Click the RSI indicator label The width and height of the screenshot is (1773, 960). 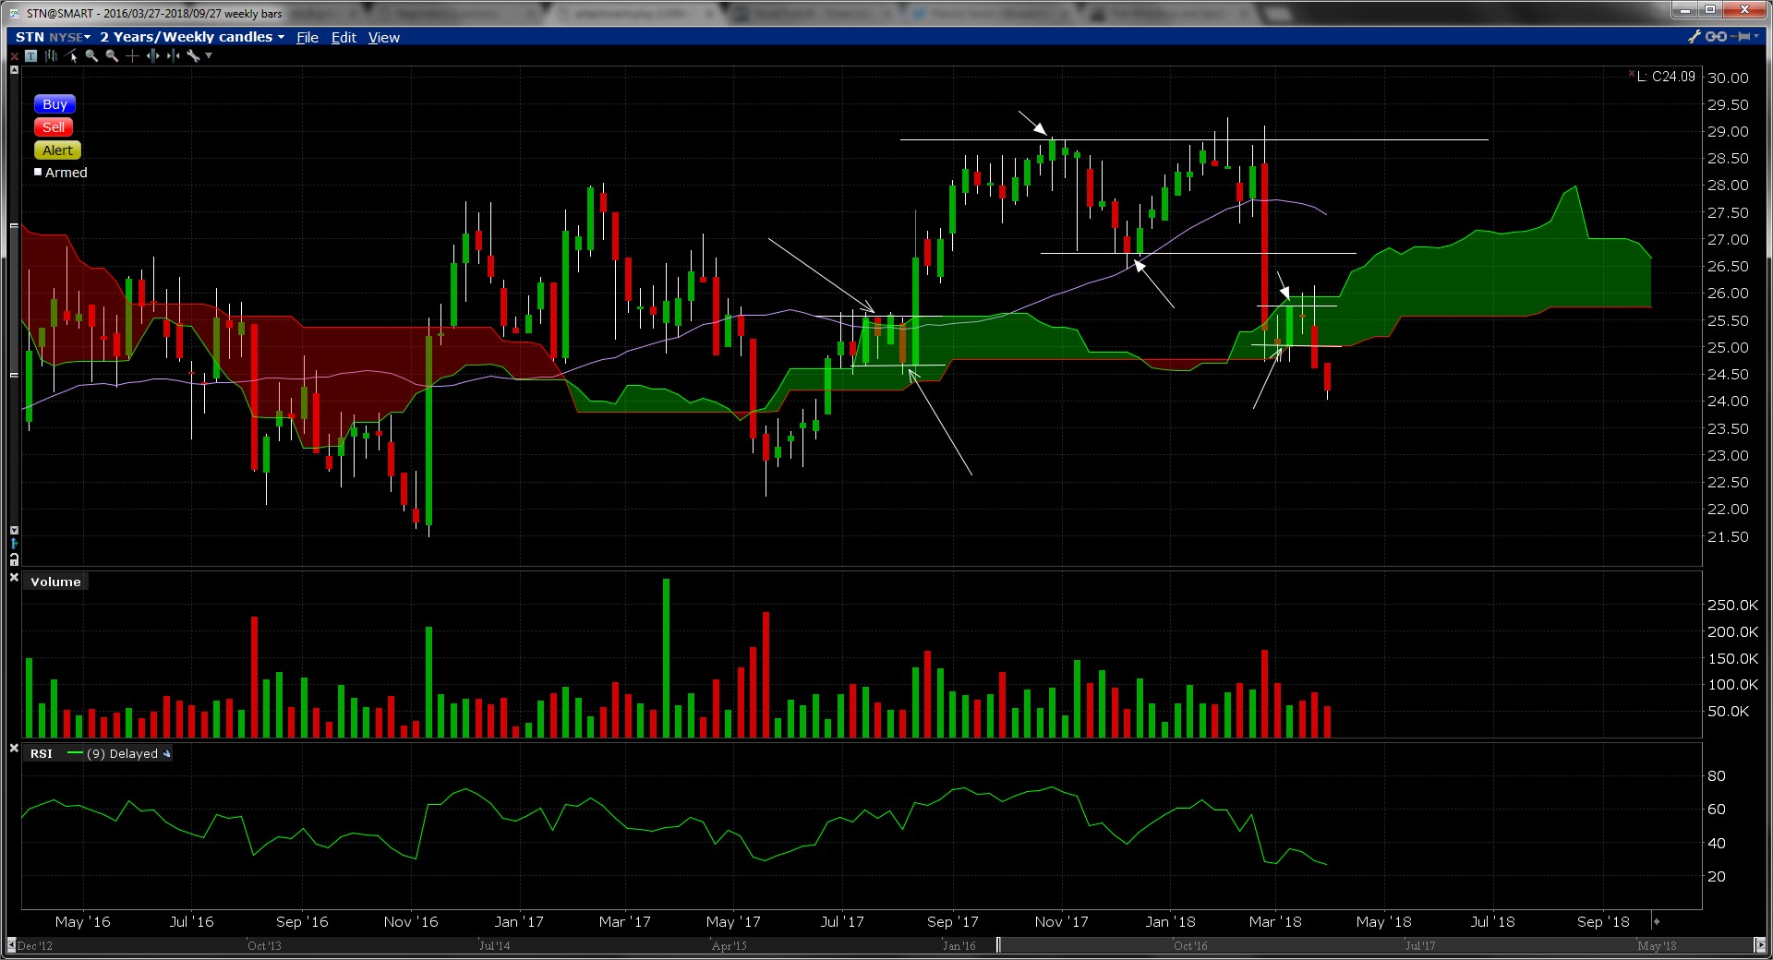pyautogui.click(x=42, y=754)
